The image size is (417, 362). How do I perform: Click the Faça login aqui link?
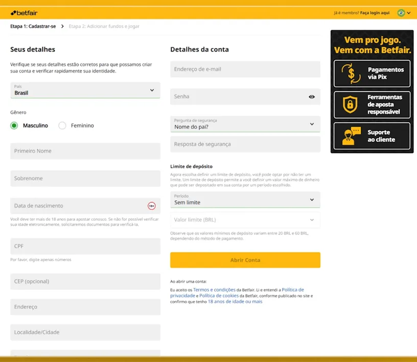pyautogui.click(x=375, y=13)
